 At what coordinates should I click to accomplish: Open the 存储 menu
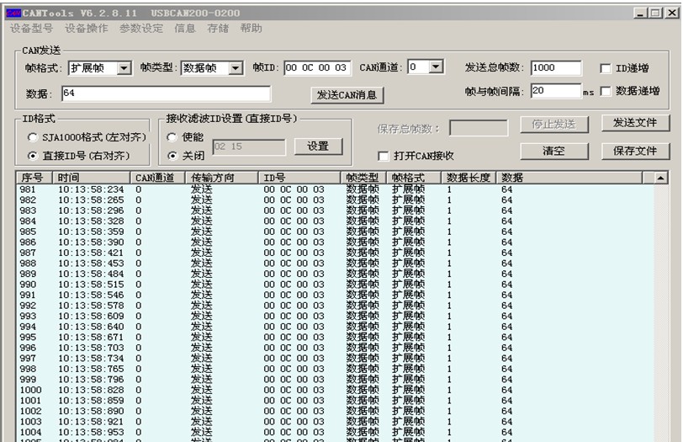point(217,28)
